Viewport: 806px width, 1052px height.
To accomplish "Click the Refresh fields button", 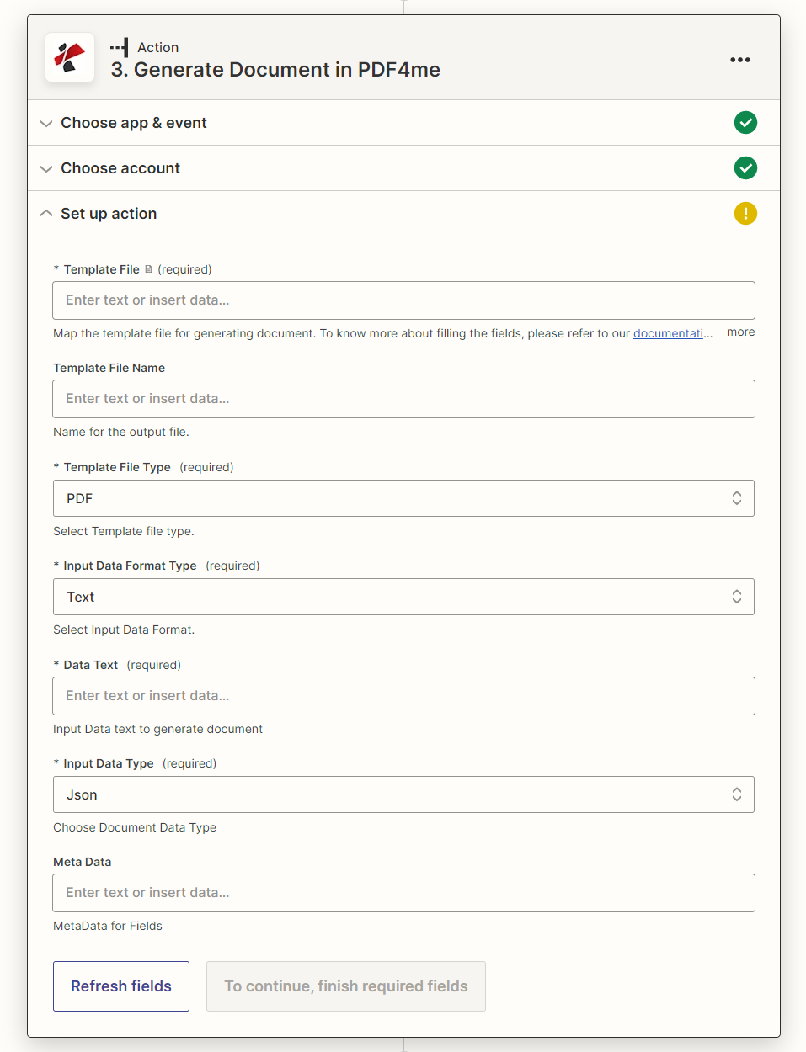I will [120, 986].
